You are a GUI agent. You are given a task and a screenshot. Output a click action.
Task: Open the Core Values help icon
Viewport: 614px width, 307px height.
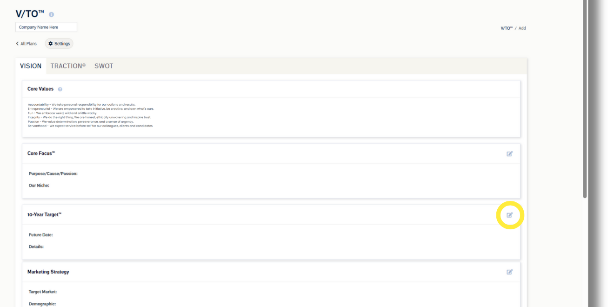(x=60, y=89)
